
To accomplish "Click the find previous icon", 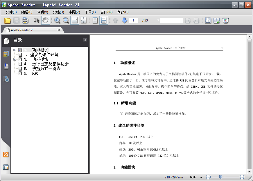I will (x=196, y=21).
